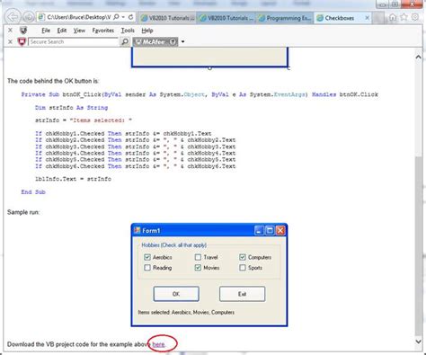Click the Secure Search magnifier button
Viewport: 426px width, 355px height.
coord(125,41)
